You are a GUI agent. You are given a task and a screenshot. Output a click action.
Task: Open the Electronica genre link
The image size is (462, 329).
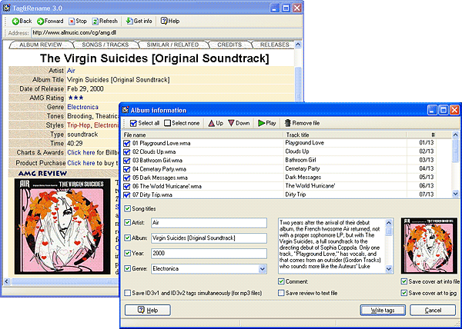tap(83, 107)
